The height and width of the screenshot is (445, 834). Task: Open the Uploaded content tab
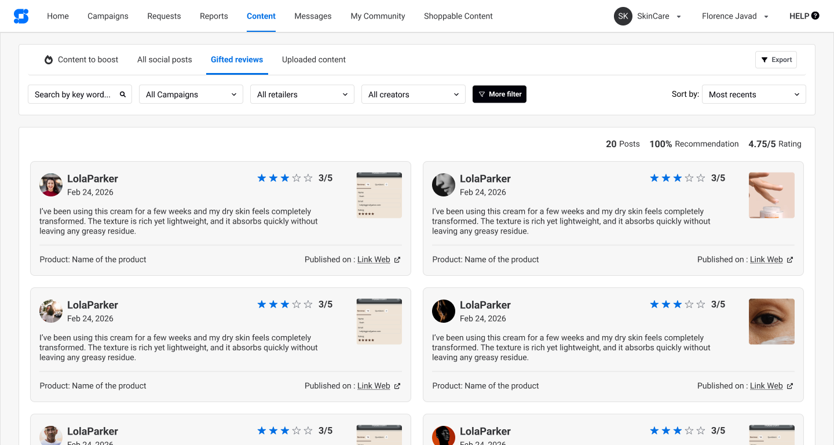(x=314, y=60)
